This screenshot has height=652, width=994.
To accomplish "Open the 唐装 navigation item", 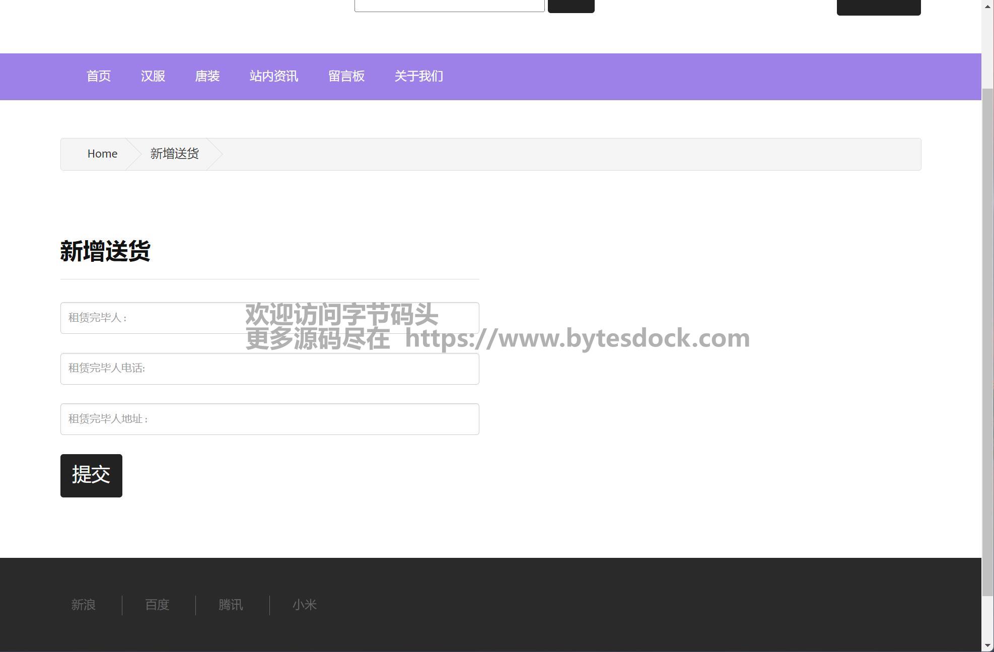I will point(207,76).
